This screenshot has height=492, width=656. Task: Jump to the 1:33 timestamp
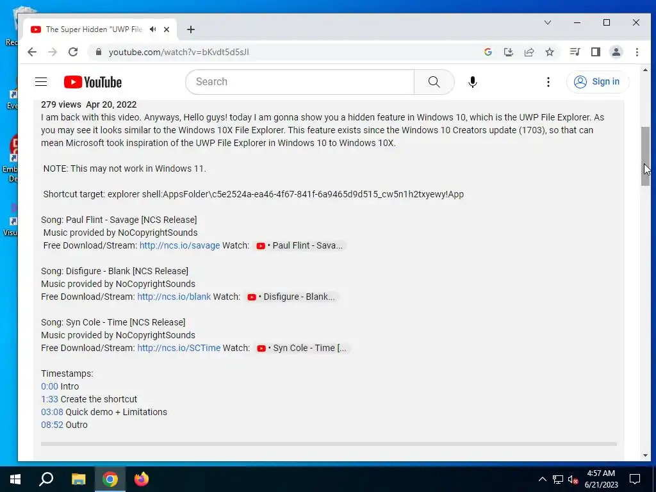(x=49, y=399)
